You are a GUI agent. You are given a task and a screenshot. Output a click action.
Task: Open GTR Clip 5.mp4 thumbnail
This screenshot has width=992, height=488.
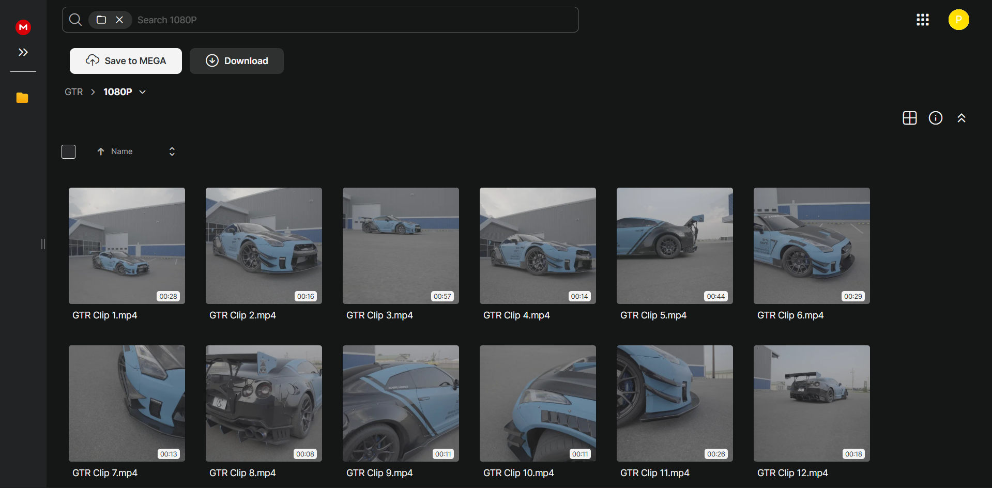tap(675, 246)
